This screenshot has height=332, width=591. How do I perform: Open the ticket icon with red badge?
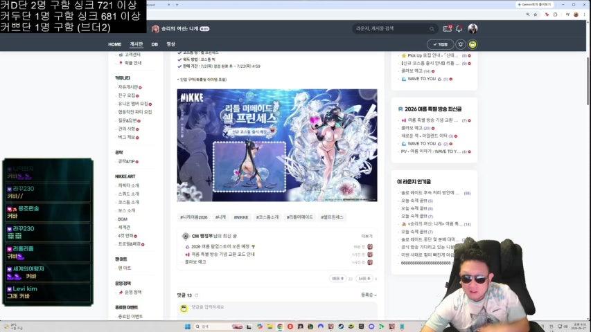[448, 28]
